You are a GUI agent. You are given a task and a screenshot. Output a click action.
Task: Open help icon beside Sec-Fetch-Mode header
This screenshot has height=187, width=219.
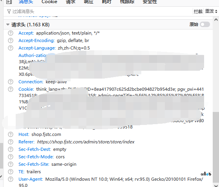click(x=11, y=157)
